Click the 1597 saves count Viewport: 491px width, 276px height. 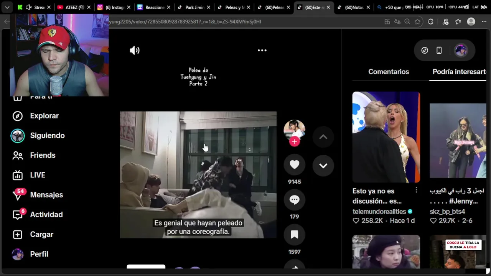pos(294,252)
